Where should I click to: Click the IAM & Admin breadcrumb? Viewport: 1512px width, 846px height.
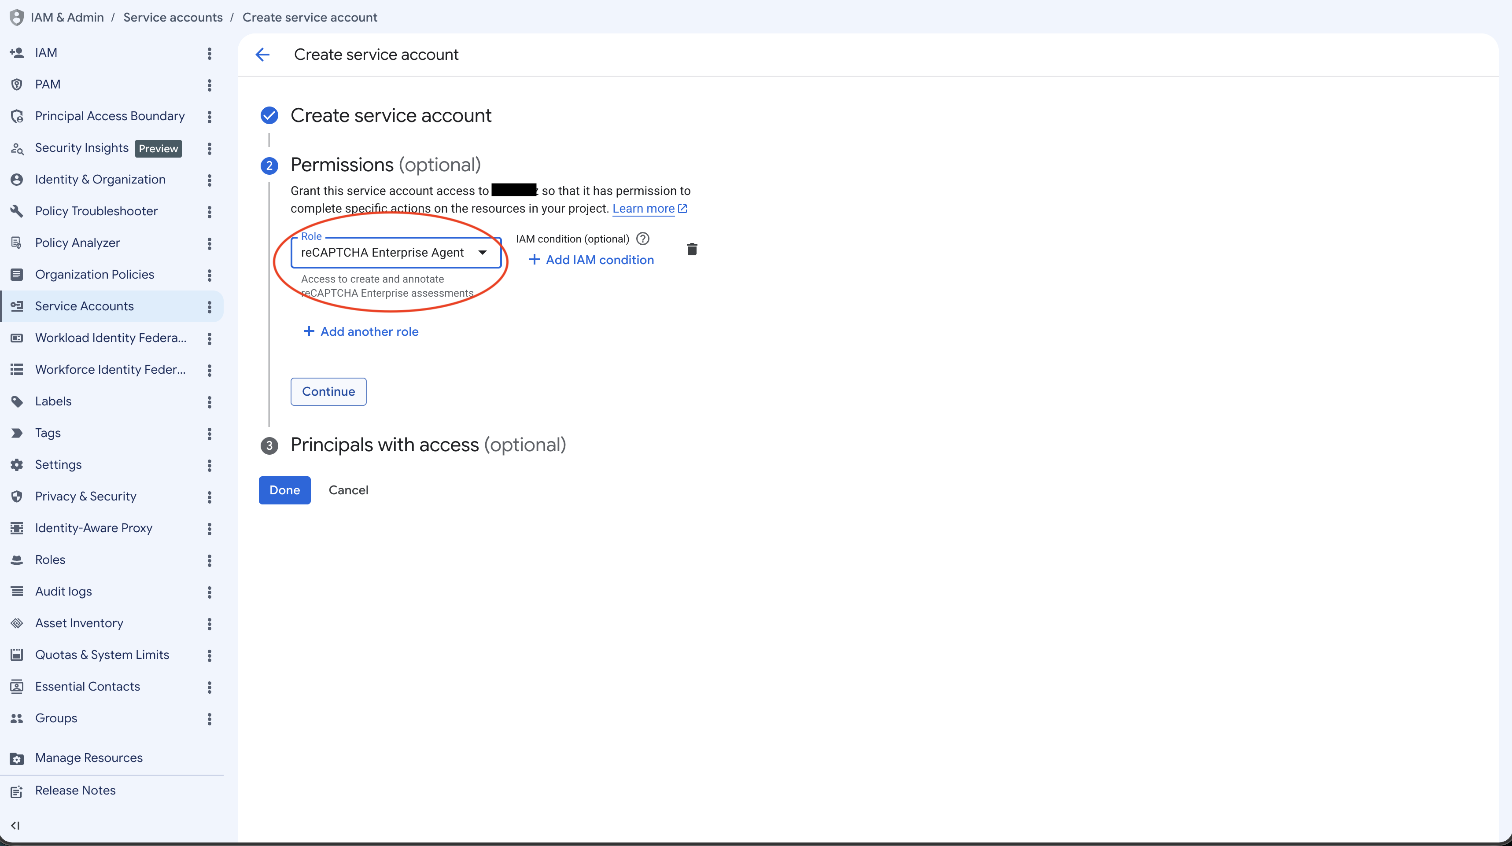point(67,18)
